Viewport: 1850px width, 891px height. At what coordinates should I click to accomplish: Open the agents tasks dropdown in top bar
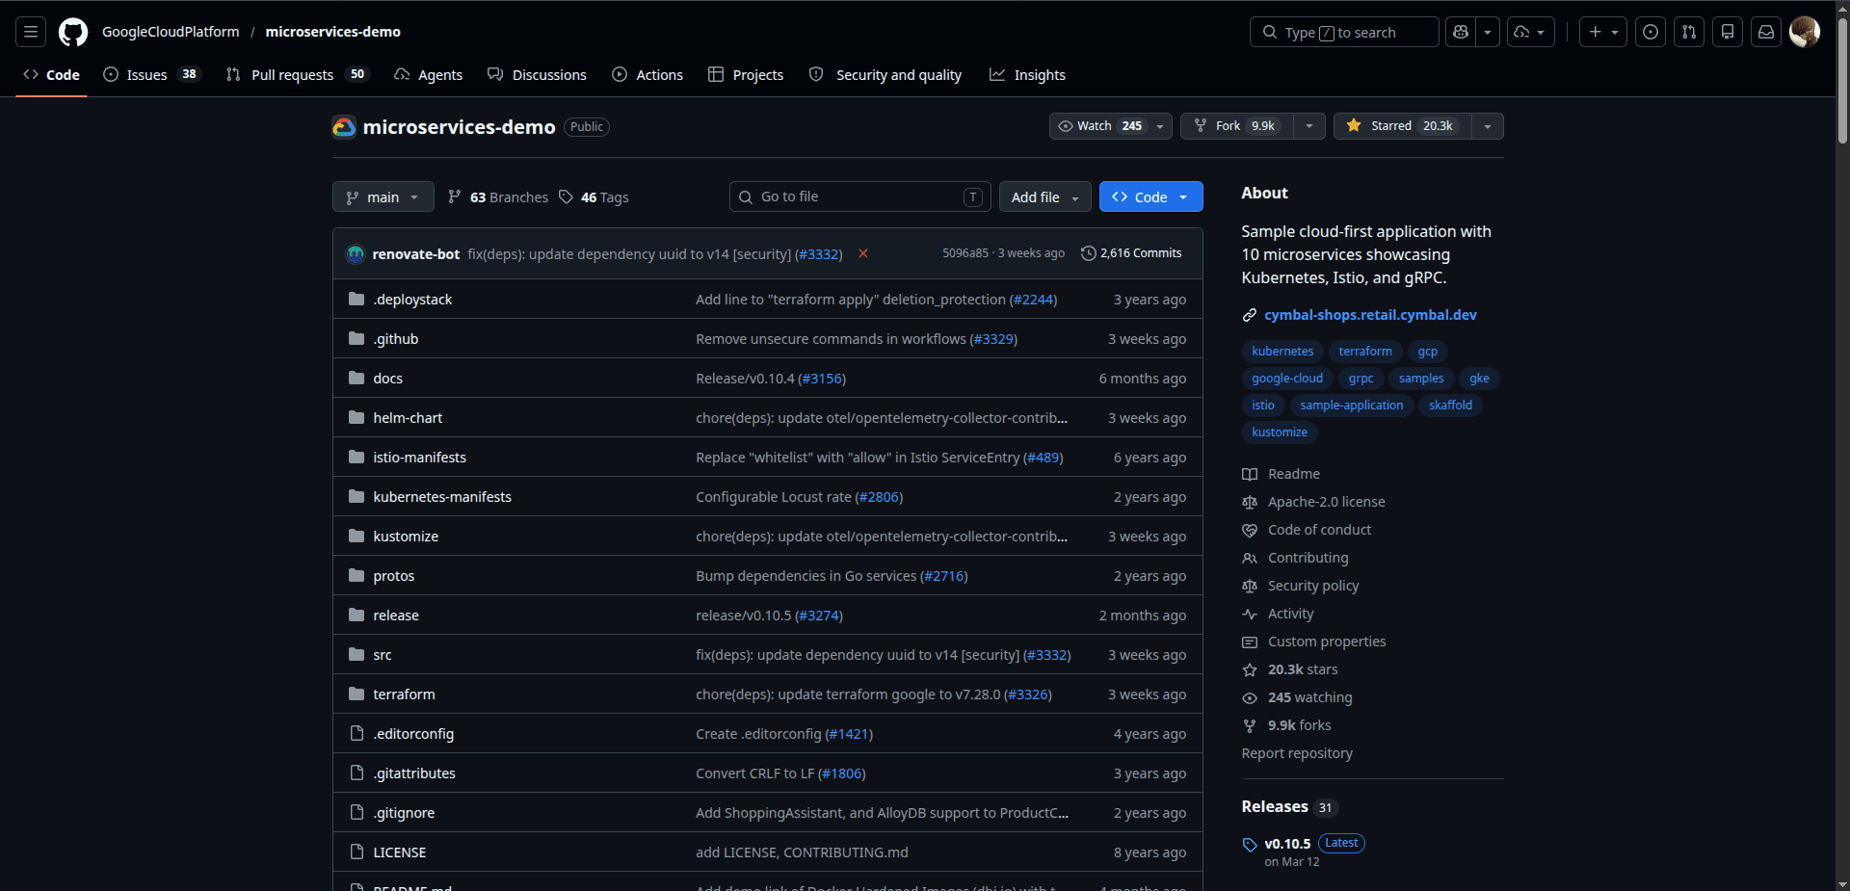(1531, 32)
